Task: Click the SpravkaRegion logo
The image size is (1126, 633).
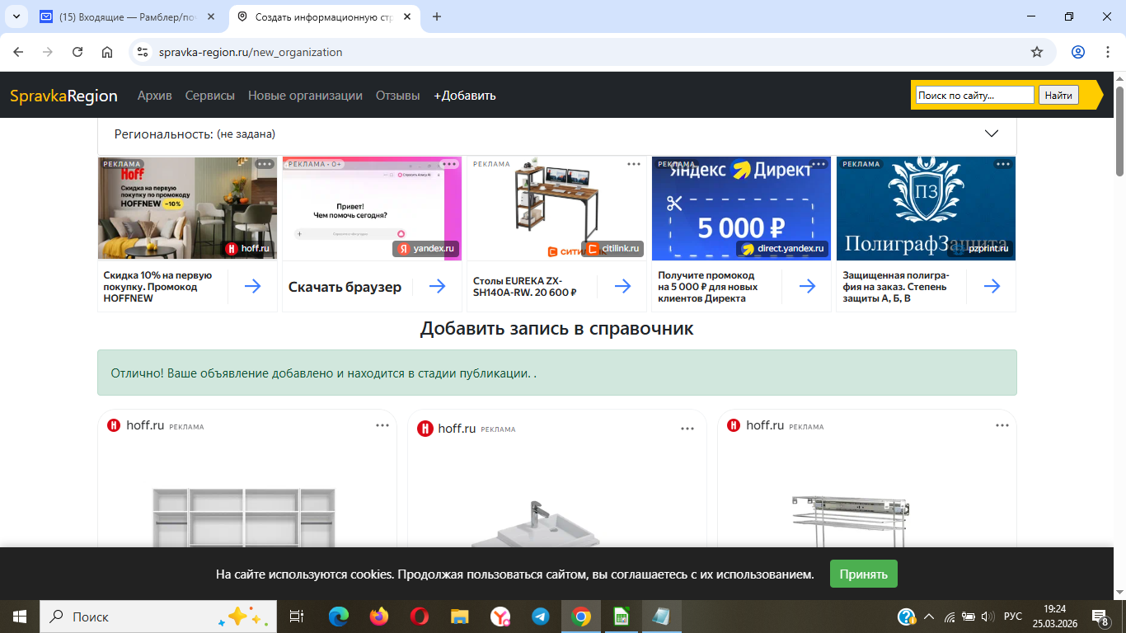Action: [x=63, y=96]
